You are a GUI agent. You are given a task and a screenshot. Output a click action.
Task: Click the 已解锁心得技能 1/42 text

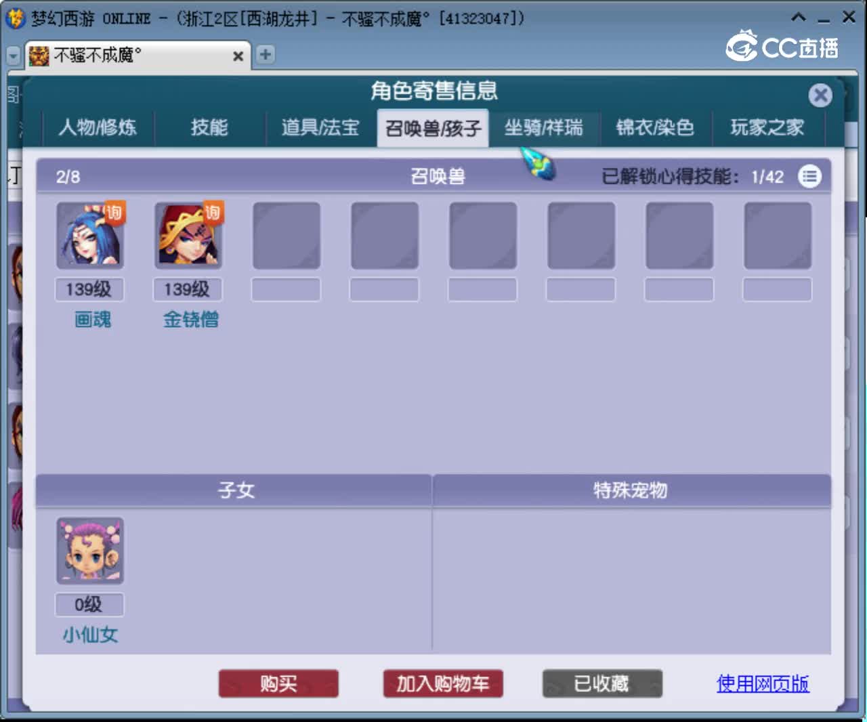click(x=692, y=177)
